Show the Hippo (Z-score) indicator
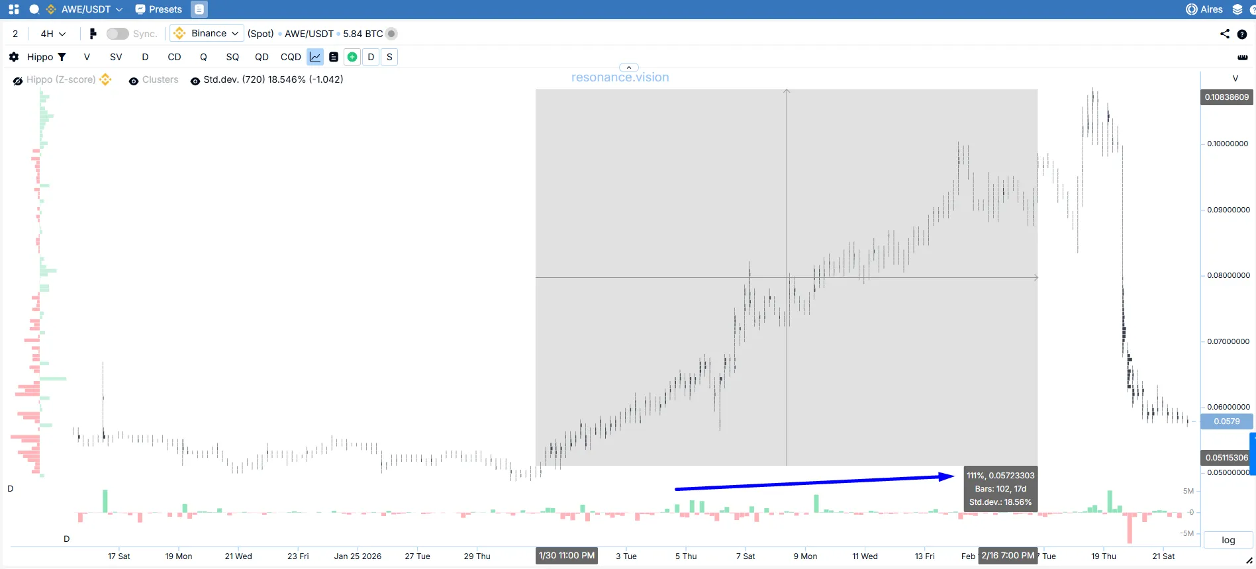Viewport: 1256px width, 569px height. point(18,81)
